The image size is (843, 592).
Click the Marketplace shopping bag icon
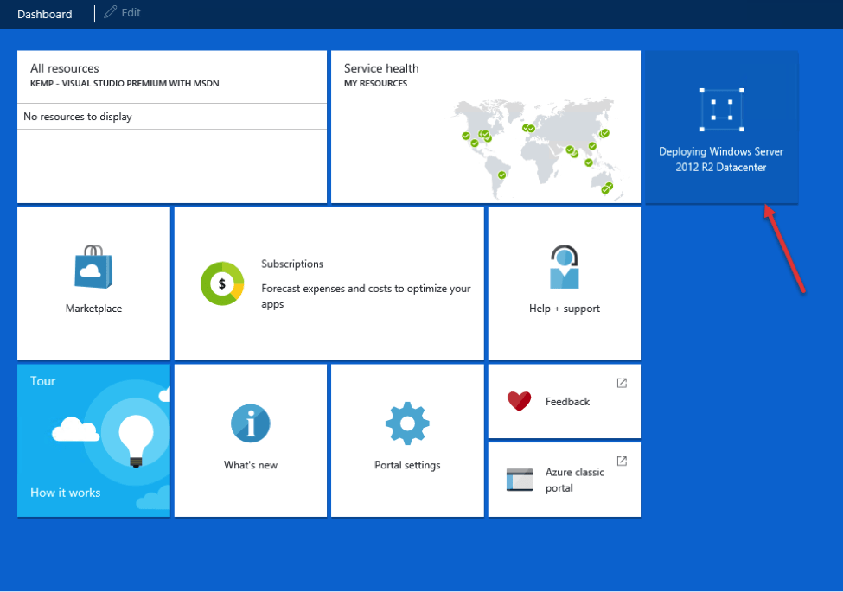tap(93, 267)
